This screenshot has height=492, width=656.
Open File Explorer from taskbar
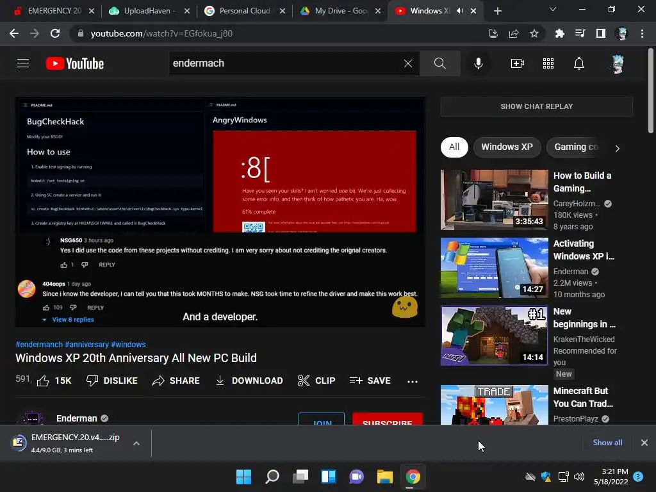tap(385, 477)
